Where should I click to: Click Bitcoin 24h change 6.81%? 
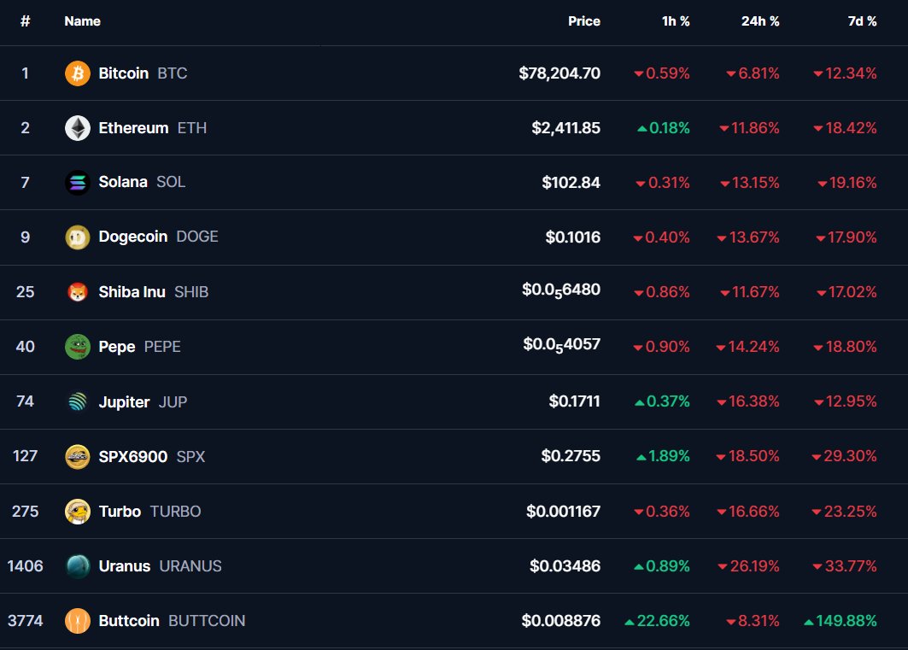point(753,73)
